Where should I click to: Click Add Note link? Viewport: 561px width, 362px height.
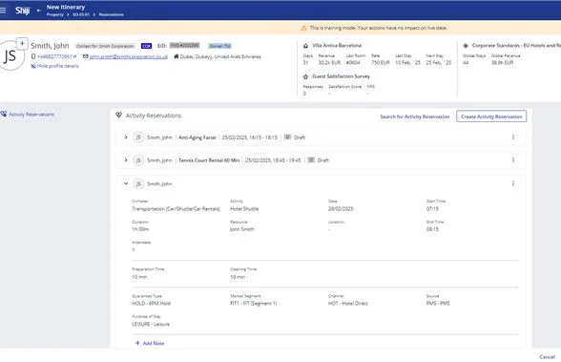tap(154, 343)
